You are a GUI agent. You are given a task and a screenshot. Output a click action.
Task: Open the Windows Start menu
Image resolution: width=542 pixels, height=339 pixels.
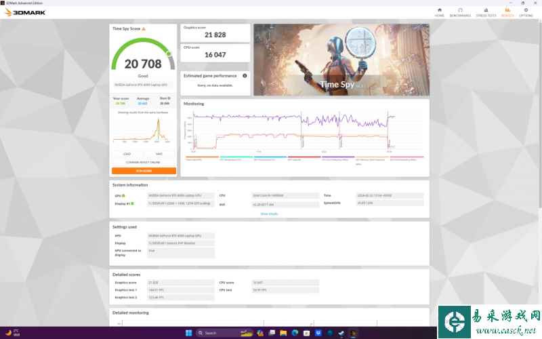[188, 333]
